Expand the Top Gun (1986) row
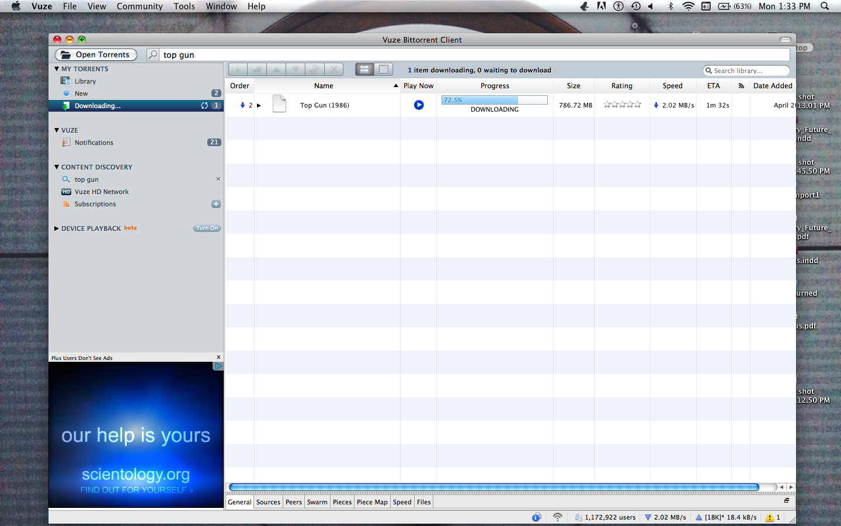Screen dimensions: 841x526 coord(259,106)
